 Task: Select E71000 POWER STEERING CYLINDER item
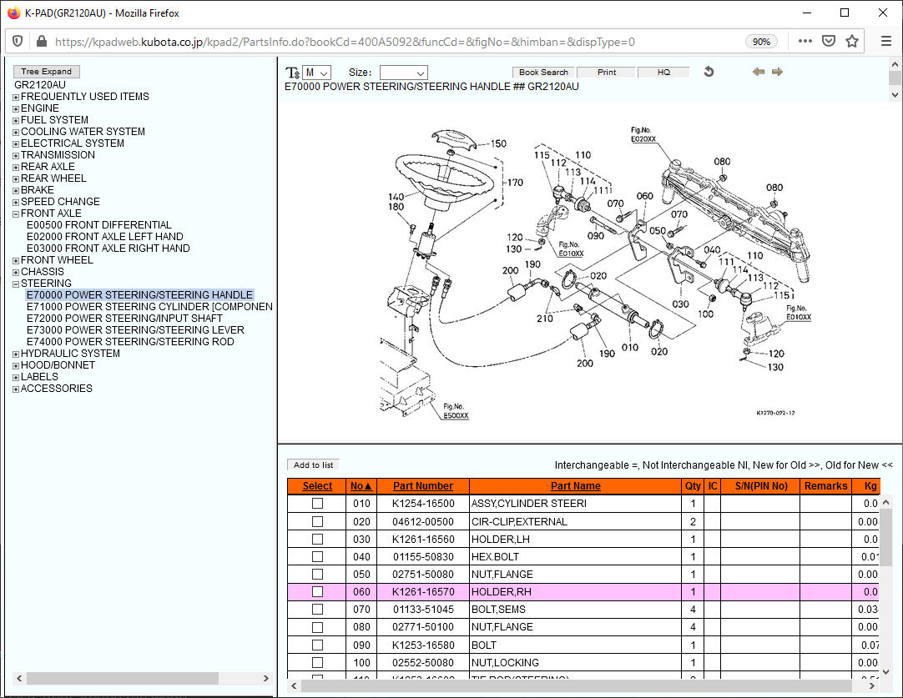coord(149,307)
